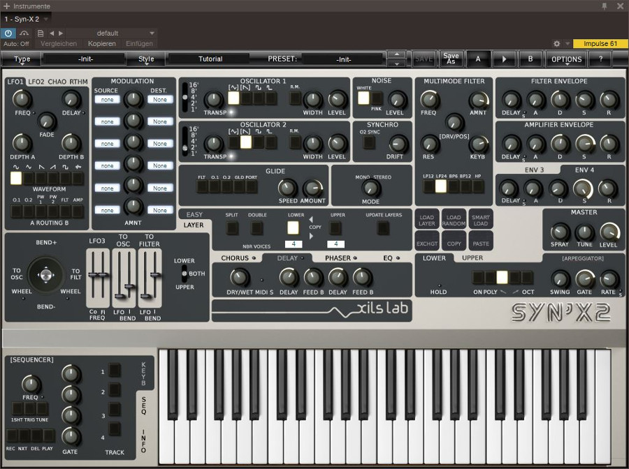
Task: Enable the SPLIT layer button
Action: pyautogui.click(x=232, y=228)
